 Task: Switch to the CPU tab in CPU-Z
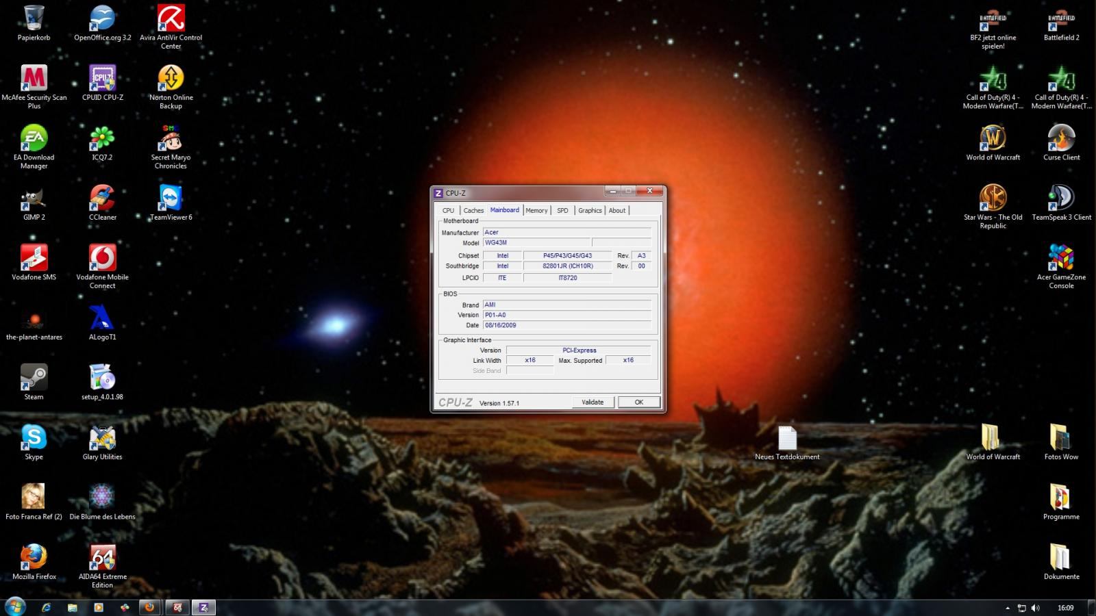(448, 211)
